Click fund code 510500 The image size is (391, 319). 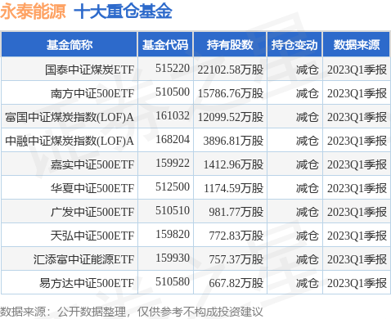point(173,92)
